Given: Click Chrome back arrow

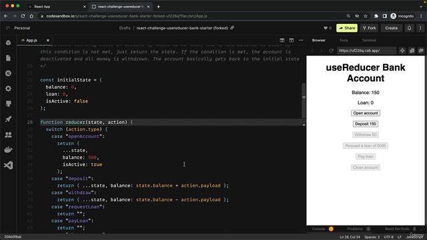Looking at the screenshot, I should (x=6, y=16).
